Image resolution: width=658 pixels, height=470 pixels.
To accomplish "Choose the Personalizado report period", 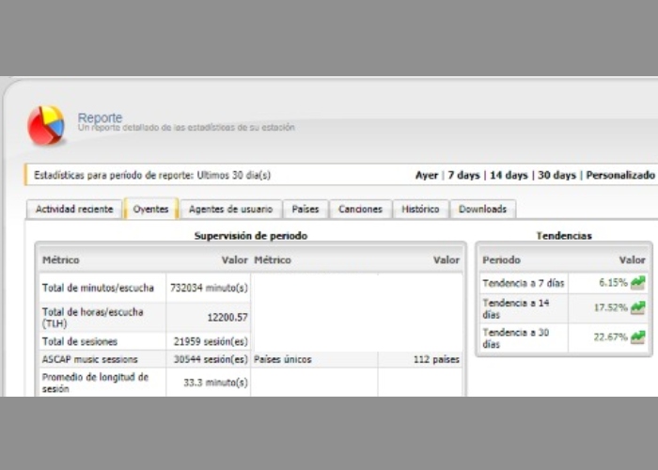I will (620, 175).
